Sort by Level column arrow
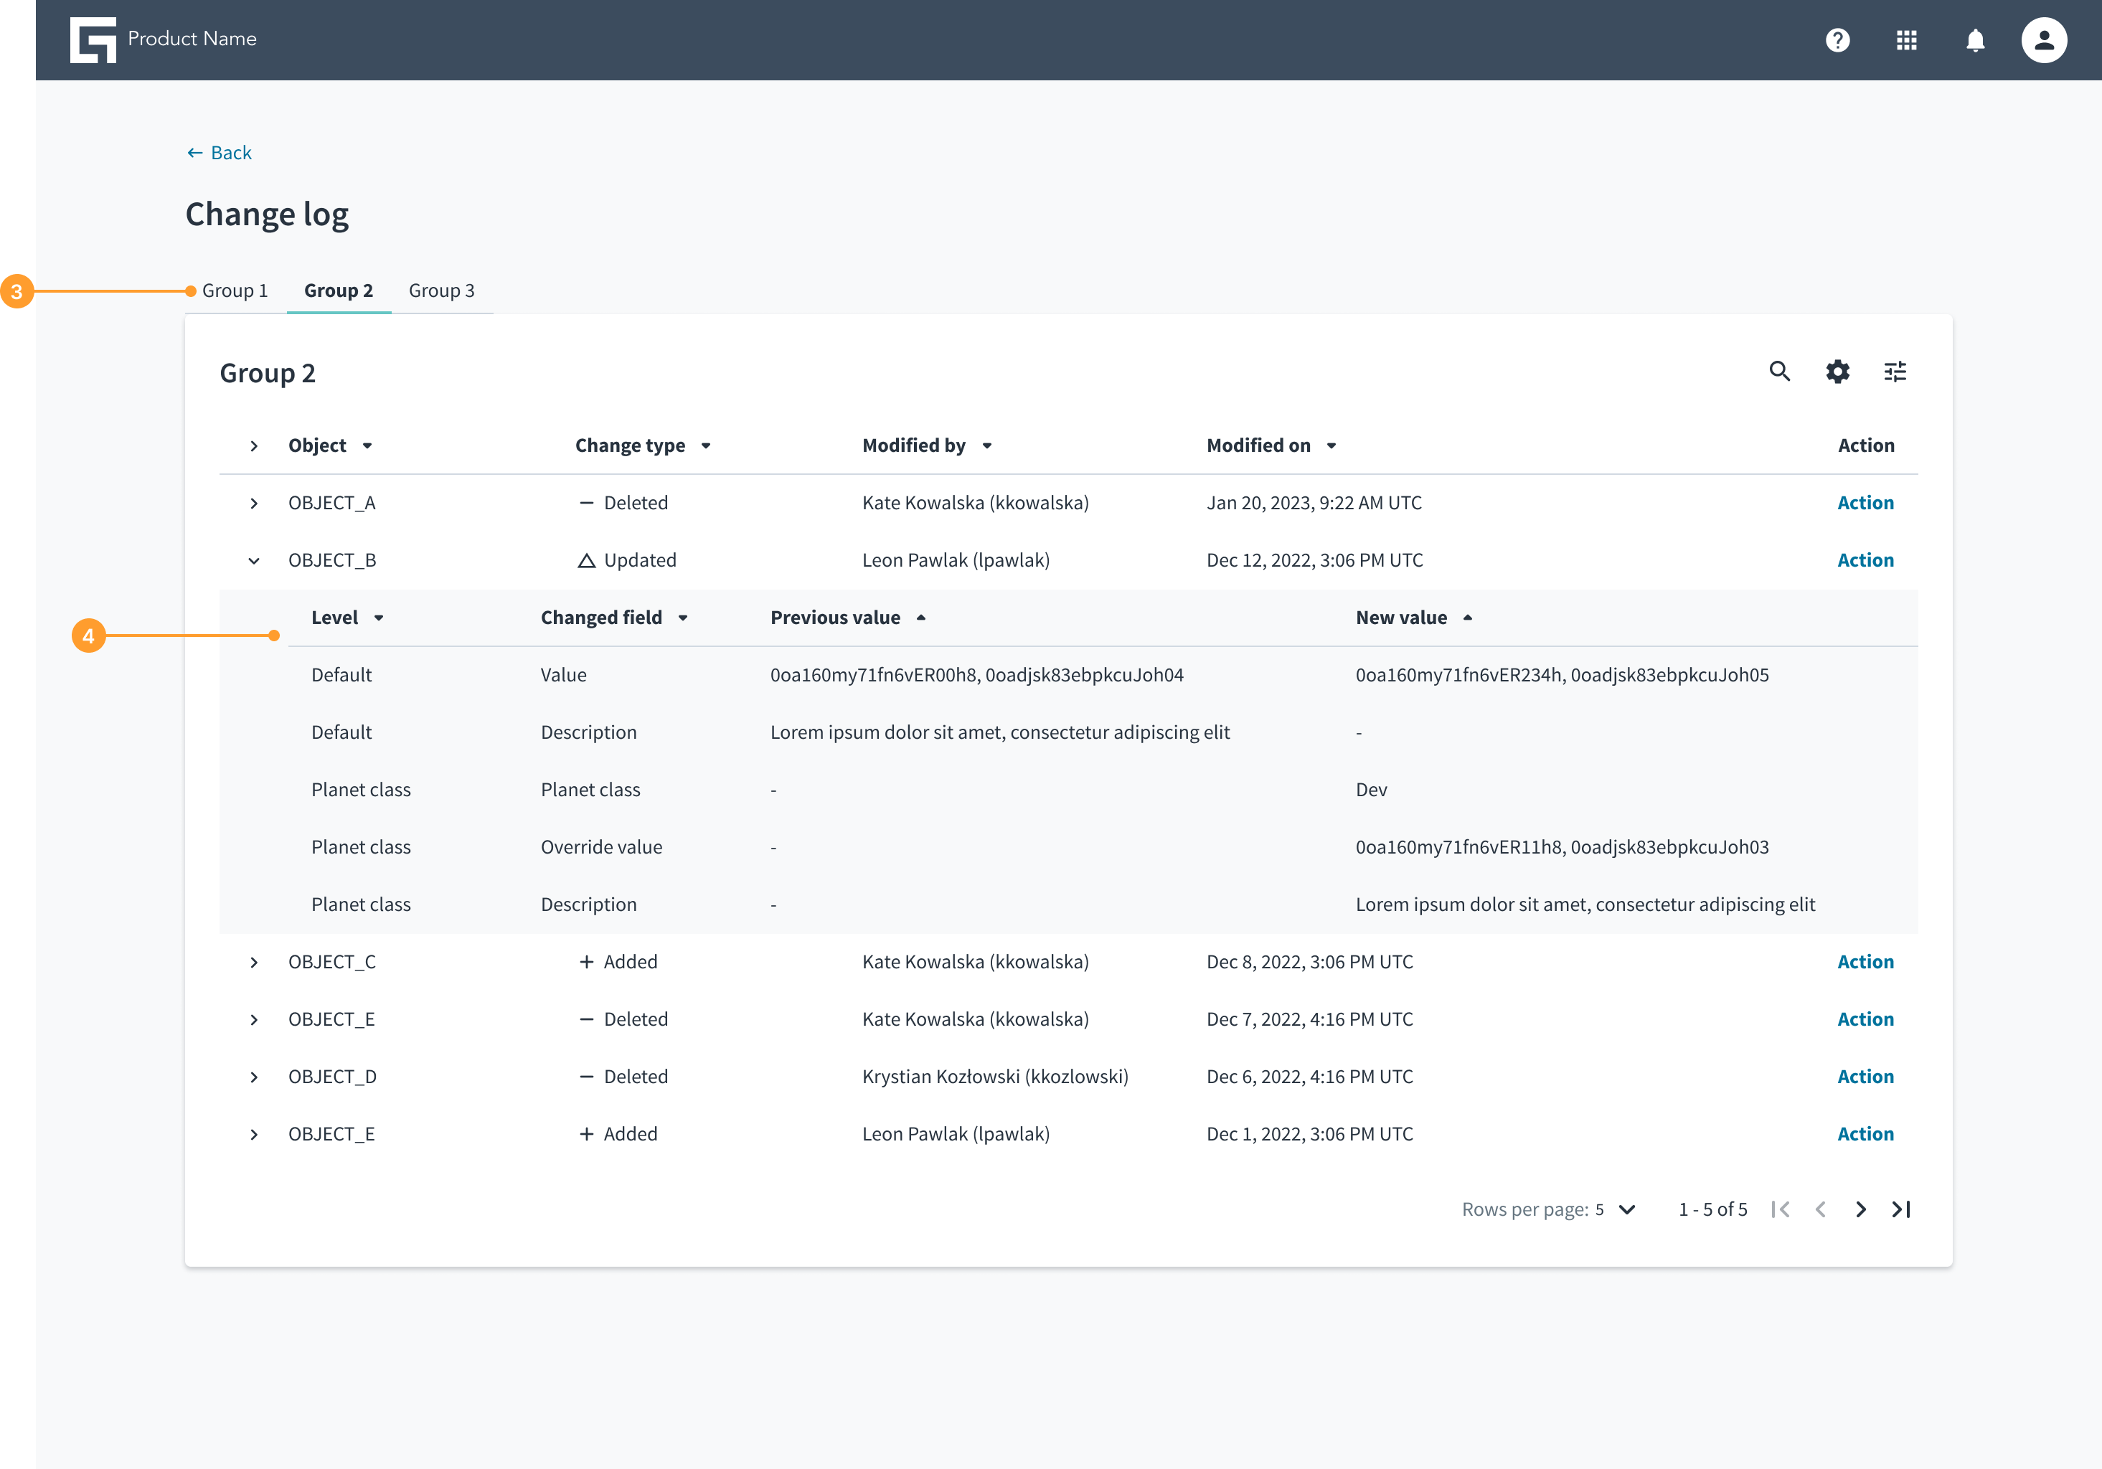2102x1469 pixels. 379,618
